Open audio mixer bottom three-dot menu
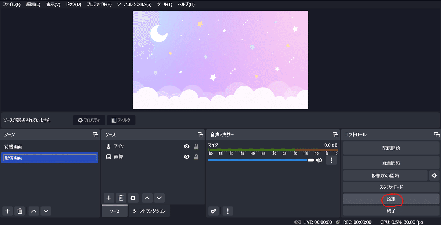This screenshot has height=225, width=441. (228, 211)
